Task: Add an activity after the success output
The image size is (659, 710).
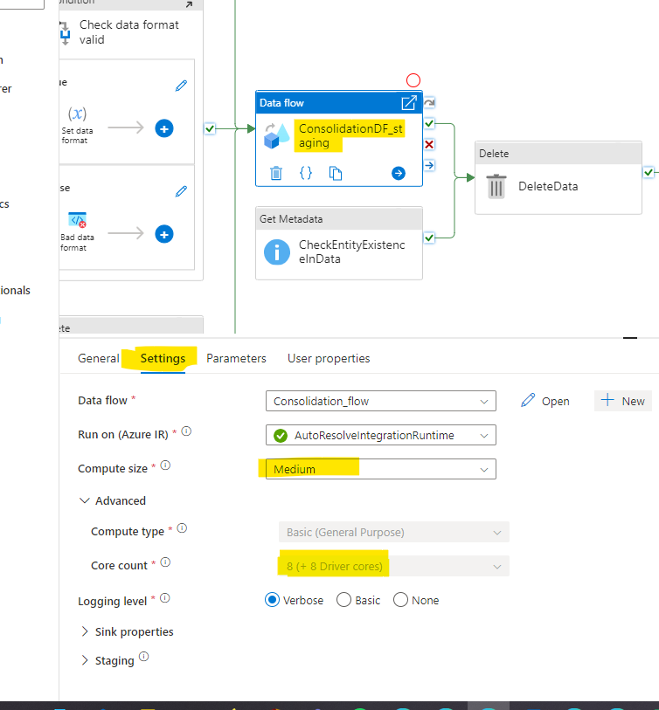Action: click(x=399, y=173)
